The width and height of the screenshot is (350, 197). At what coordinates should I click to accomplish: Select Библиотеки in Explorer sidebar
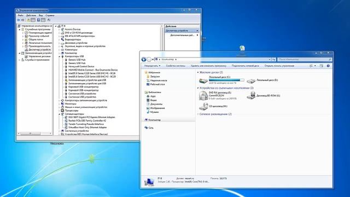[153, 92]
